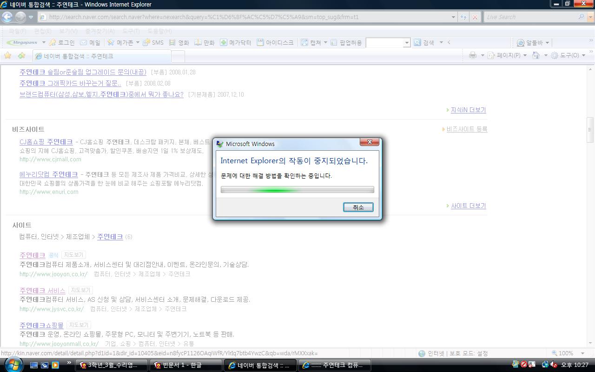The width and height of the screenshot is (595, 372).
Task: Open the 즐겨찾기(A) menu
Action: coord(99,31)
